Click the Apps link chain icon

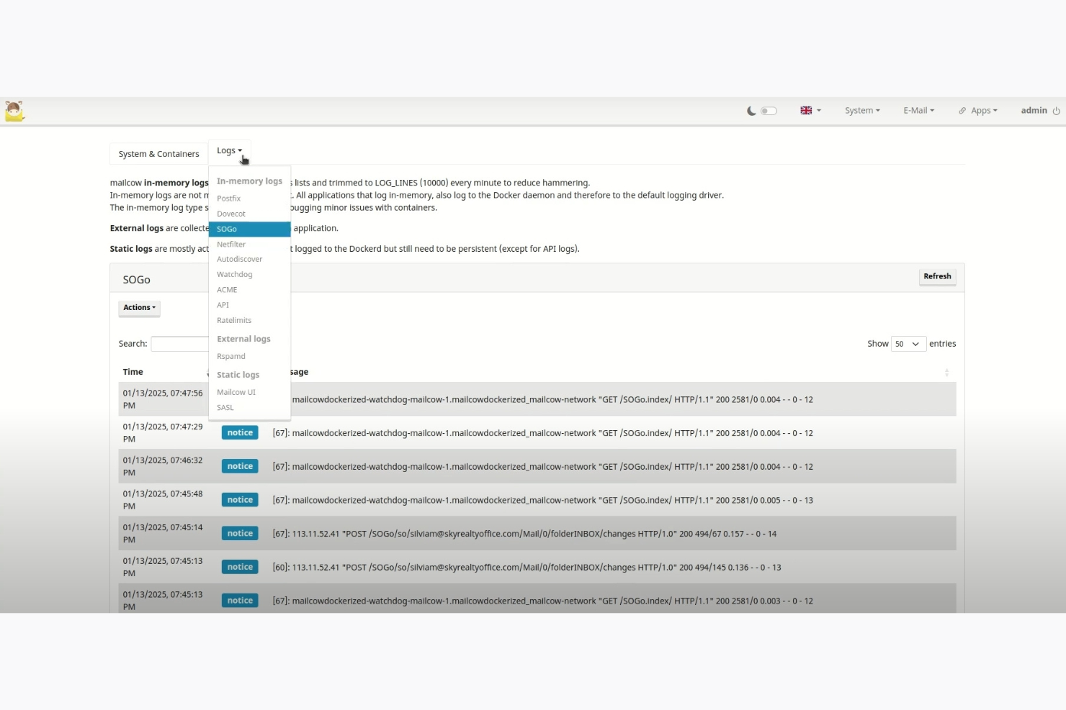click(x=962, y=111)
